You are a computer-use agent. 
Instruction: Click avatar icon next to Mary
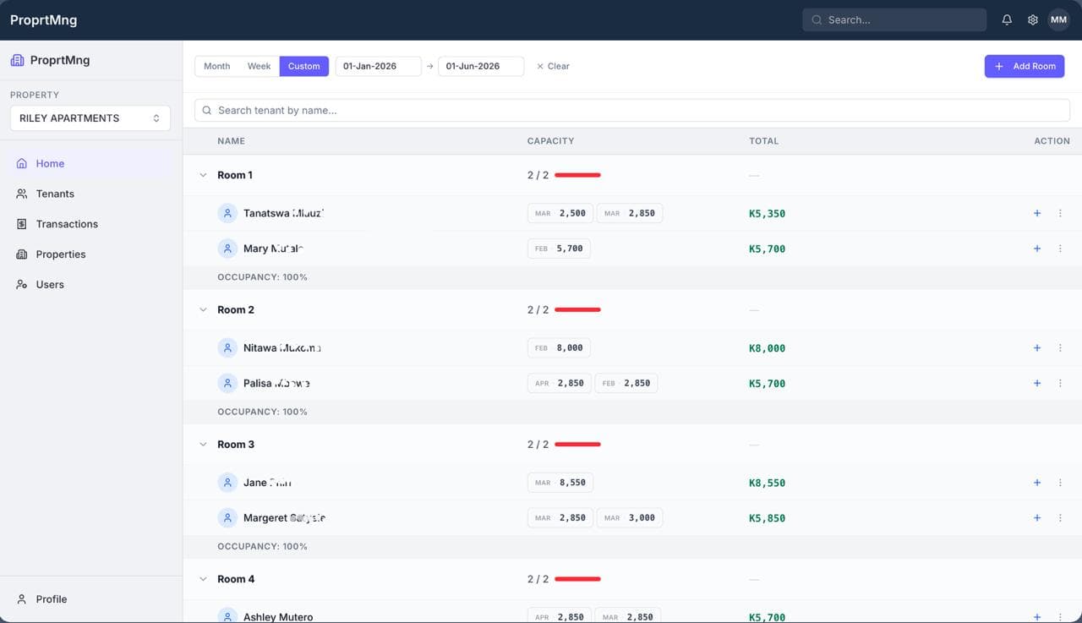click(227, 249)
